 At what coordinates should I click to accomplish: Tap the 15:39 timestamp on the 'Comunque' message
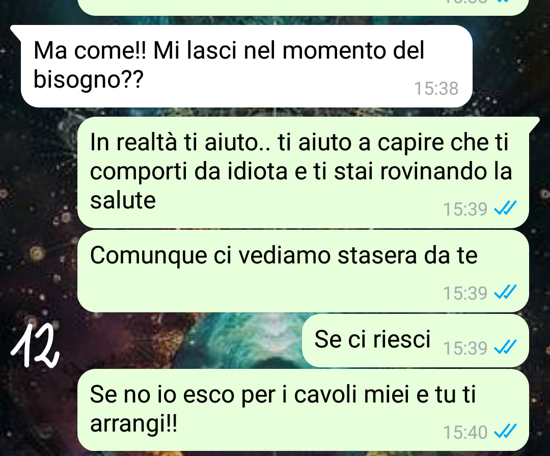(465, 293)
